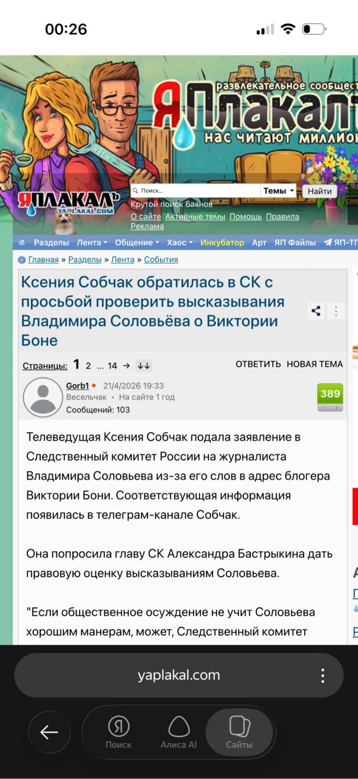
Task: Tap the yaplakal.com address bar
Action: point(179,675)
